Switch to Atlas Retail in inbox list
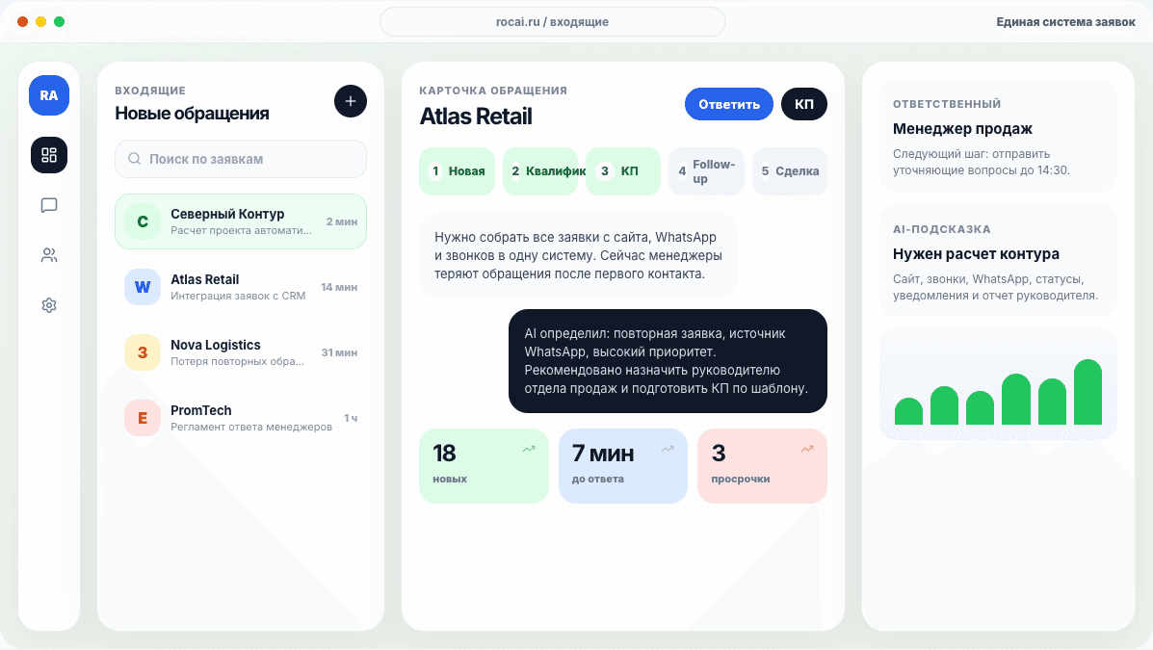Viewport: 1153px width, 650px height. coord(240,286)
